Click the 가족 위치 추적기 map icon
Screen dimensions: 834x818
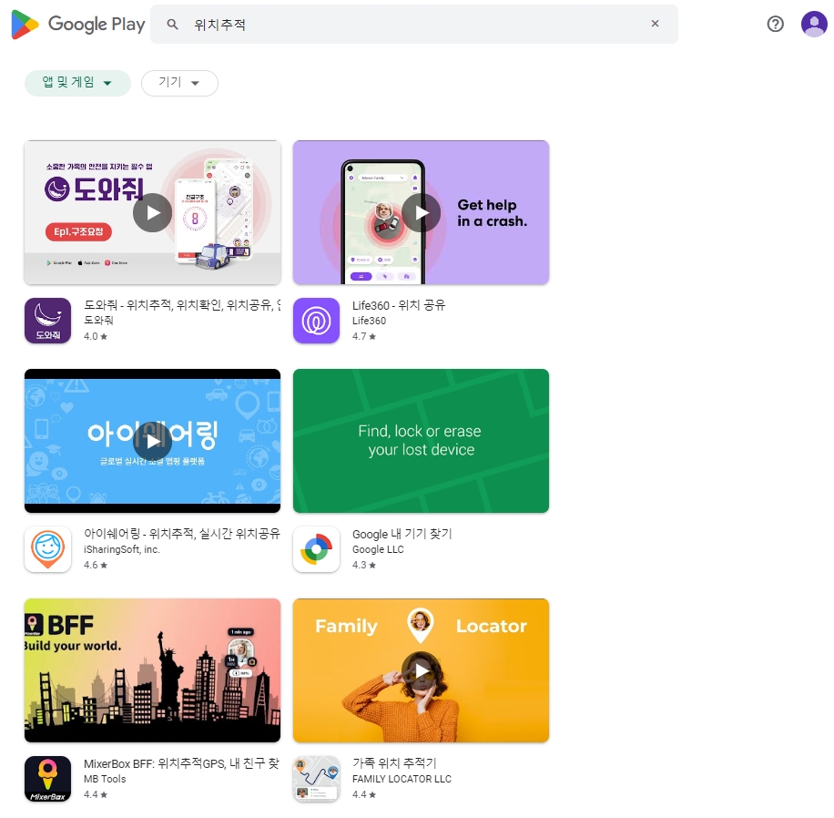click(x=317, y=779)
